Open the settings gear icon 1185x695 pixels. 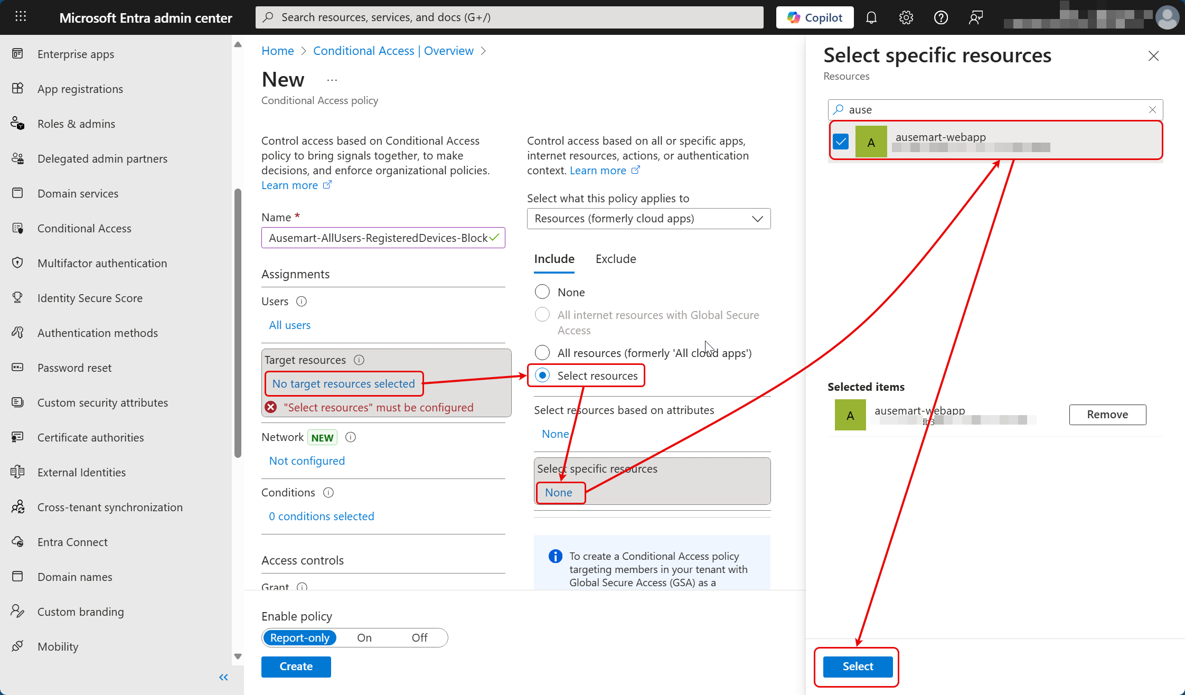pos(906,17)
